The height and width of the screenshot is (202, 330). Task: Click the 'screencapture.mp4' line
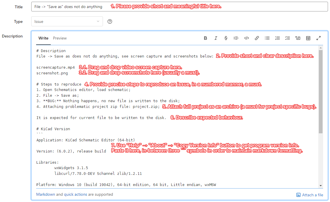pos(55,68)
